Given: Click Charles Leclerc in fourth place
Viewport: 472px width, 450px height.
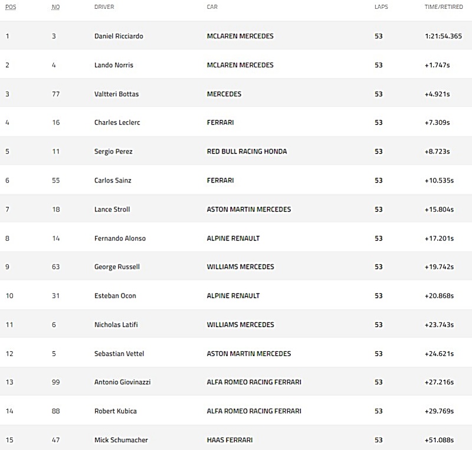Looking at the screenshot, I should 117,122.
